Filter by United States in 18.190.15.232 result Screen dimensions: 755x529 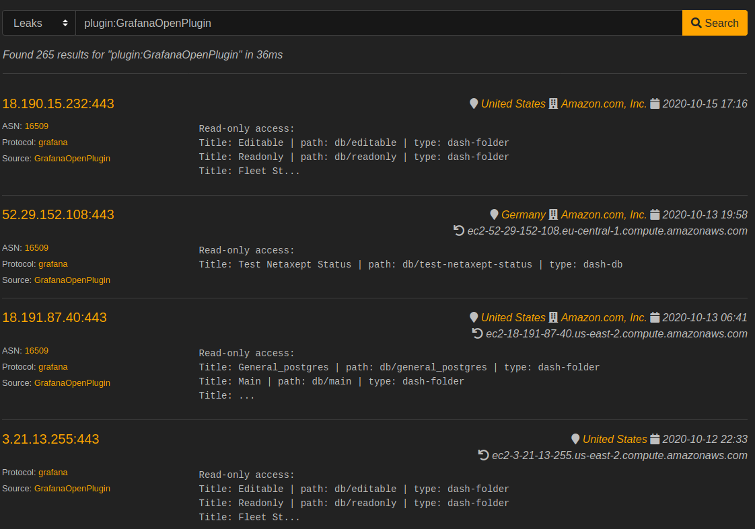tap(513, 104)
